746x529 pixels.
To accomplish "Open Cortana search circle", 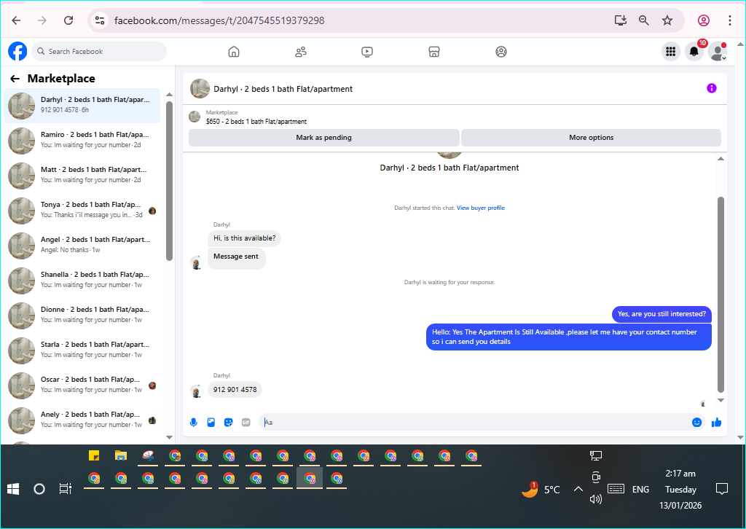I will (x=39, y=489).
